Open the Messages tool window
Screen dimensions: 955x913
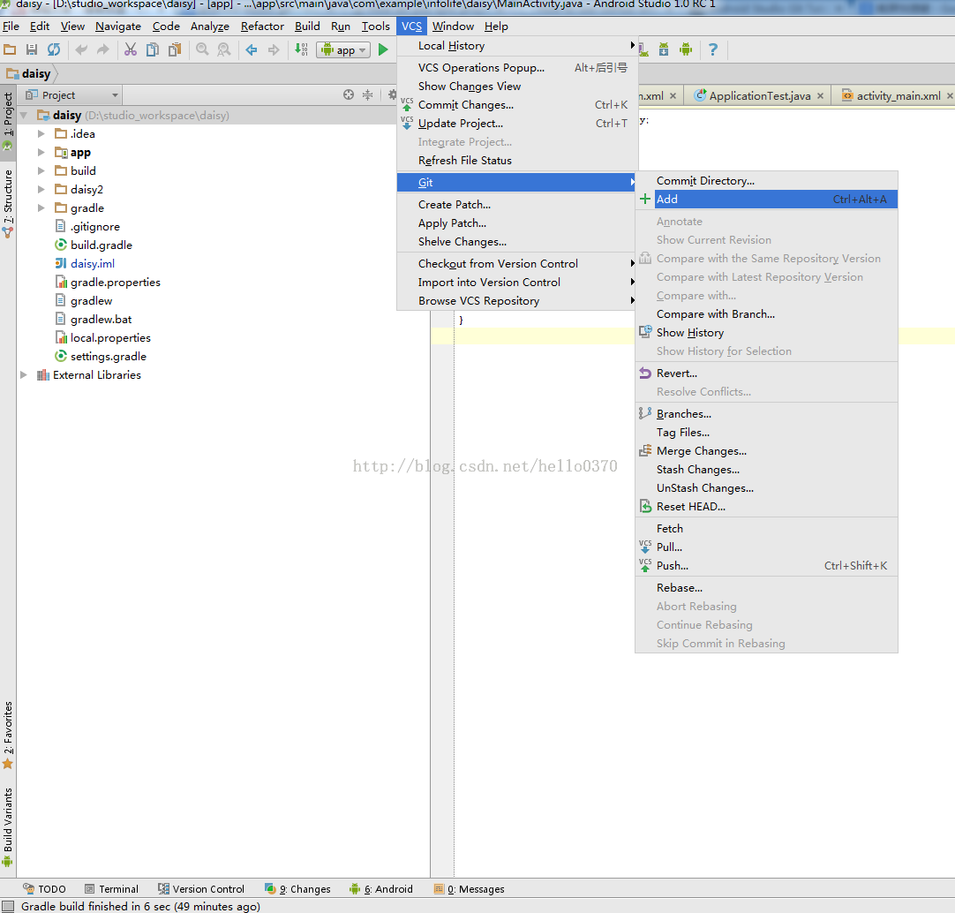click(469, 888)
